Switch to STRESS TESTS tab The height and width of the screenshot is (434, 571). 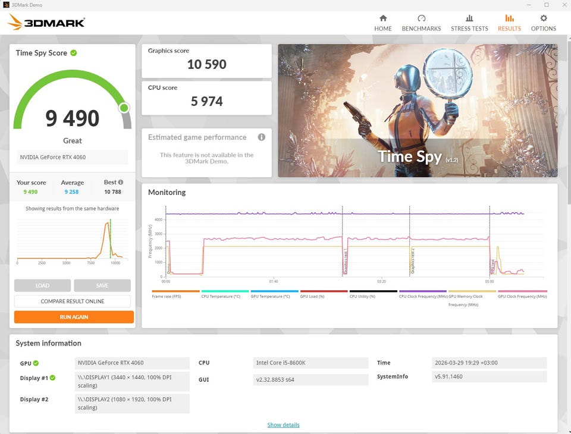click(469, 23)
